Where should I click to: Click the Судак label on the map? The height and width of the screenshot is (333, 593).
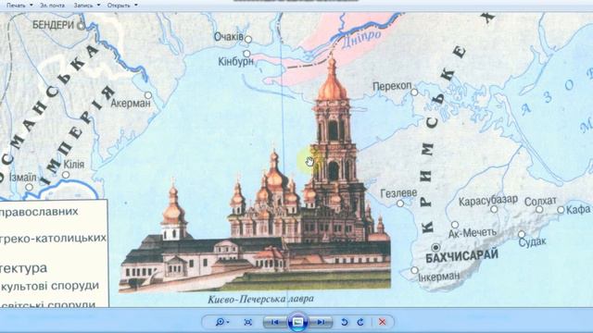[x=532, y=241]
